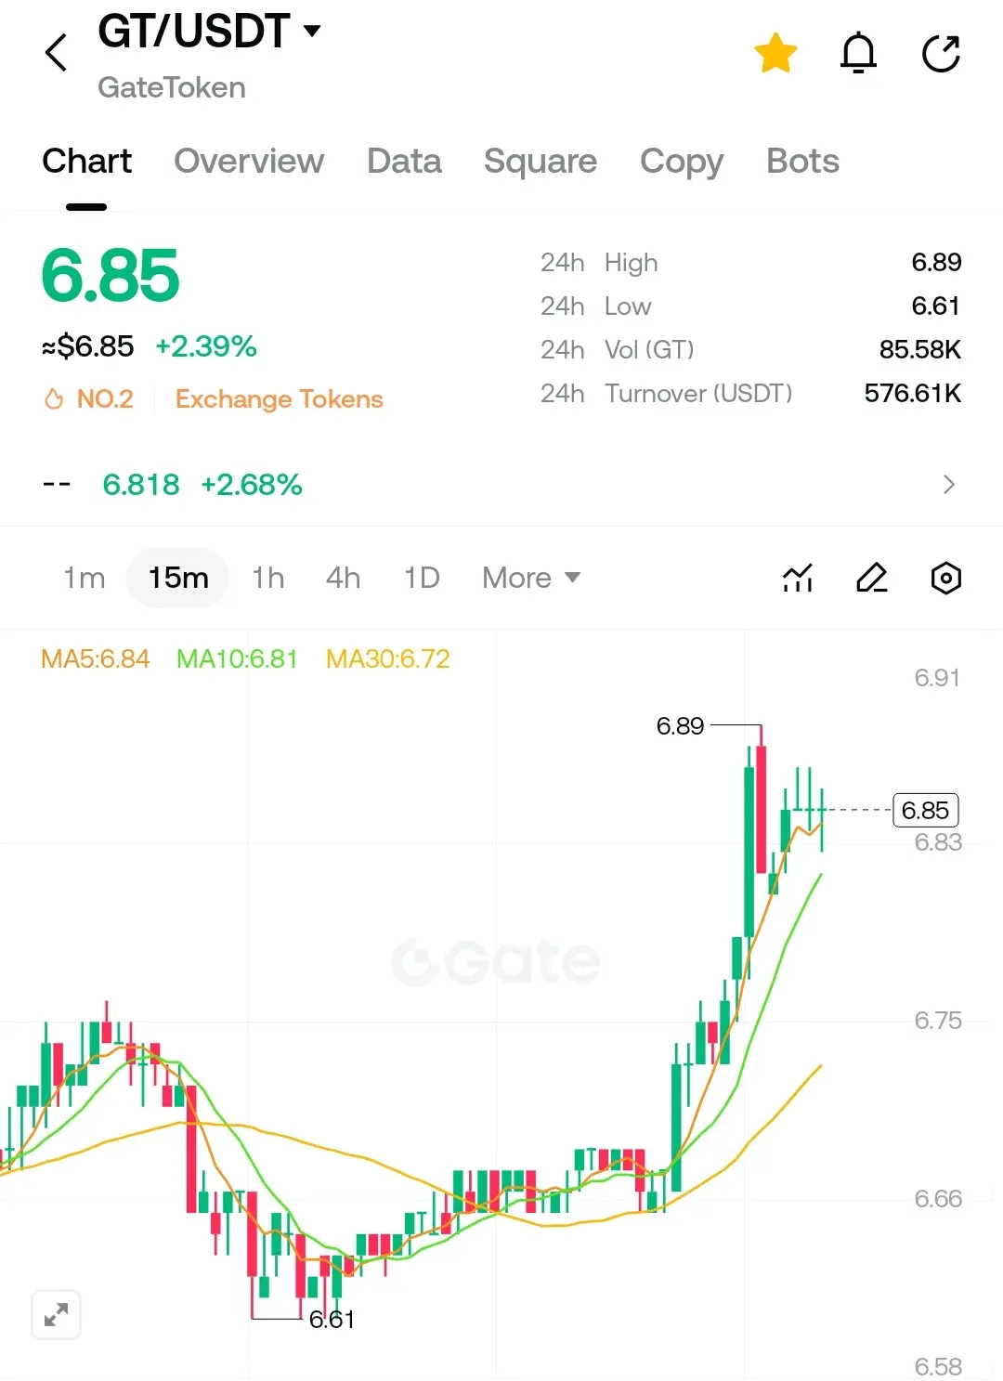Tap the 24h High value 6.89
This screenshot has width=1003, height=1381.
(936, 262)
